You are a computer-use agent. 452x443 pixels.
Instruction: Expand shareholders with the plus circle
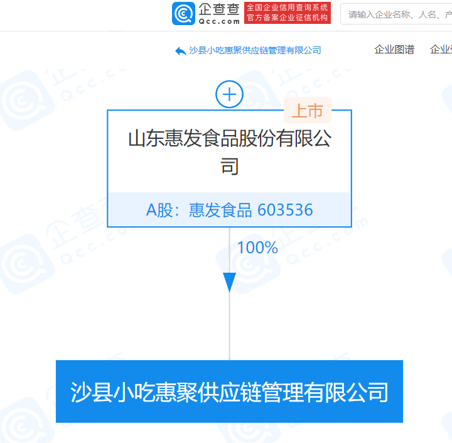(230, 94)
